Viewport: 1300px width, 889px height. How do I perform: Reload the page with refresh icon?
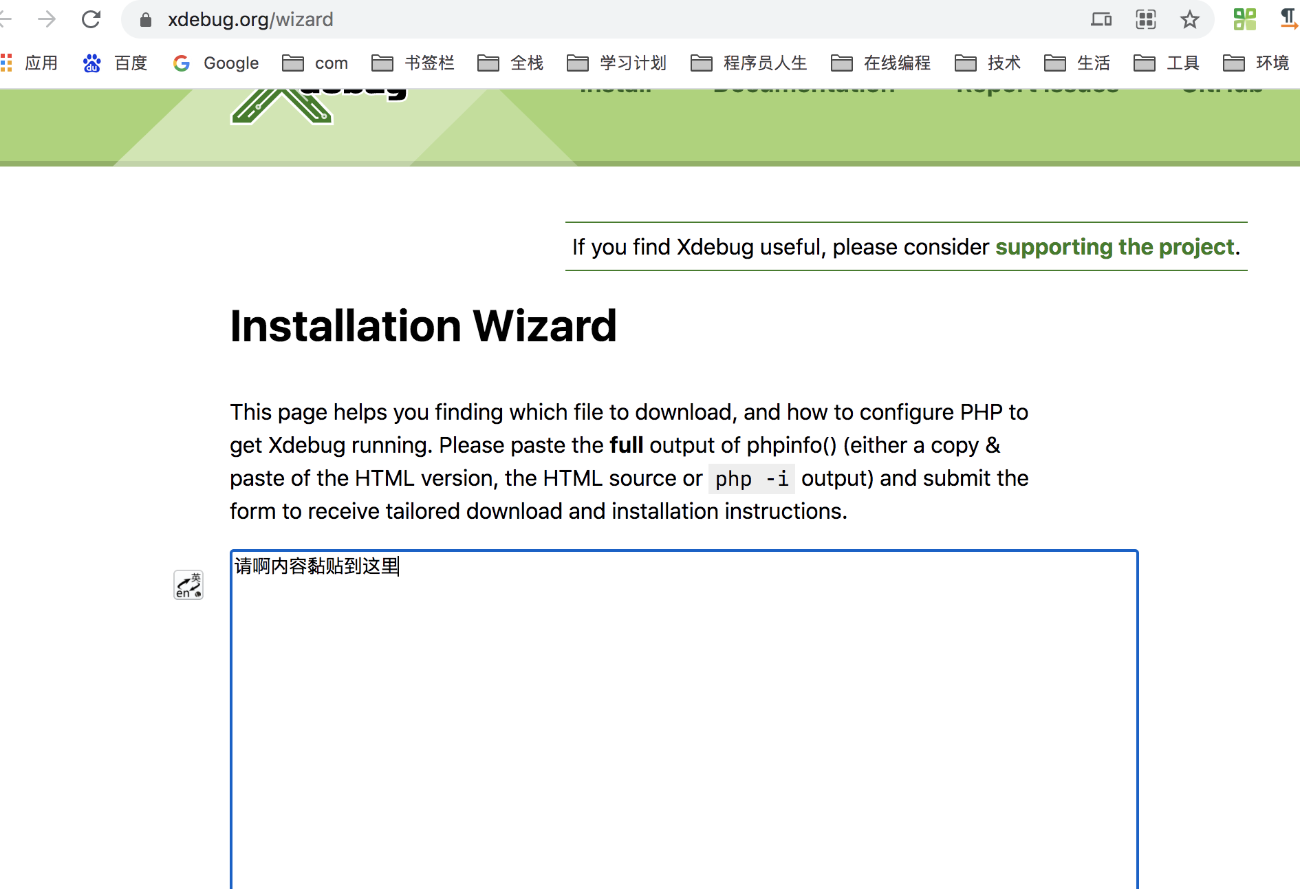point(91,19)
